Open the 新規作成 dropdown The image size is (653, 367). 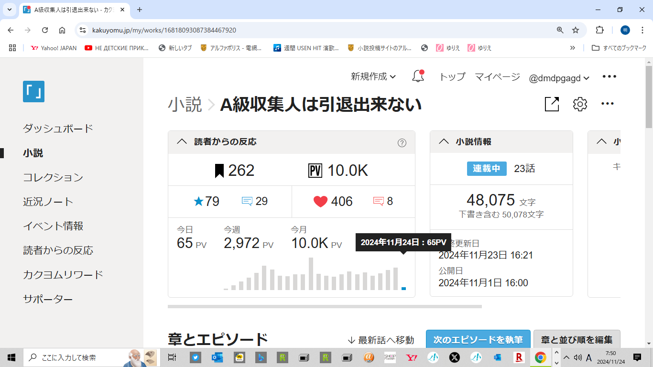click(373, 76)
